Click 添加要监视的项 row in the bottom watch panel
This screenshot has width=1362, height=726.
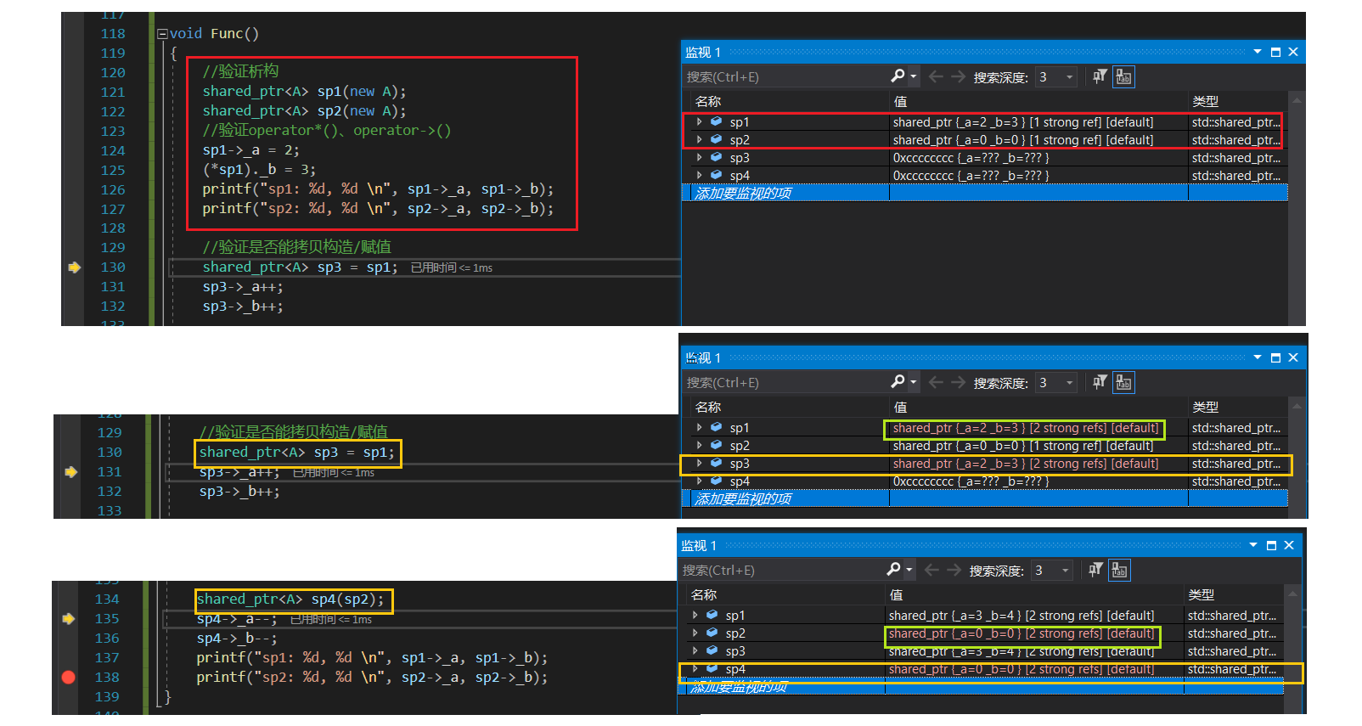pyautogui.click(x=981, y=687)
